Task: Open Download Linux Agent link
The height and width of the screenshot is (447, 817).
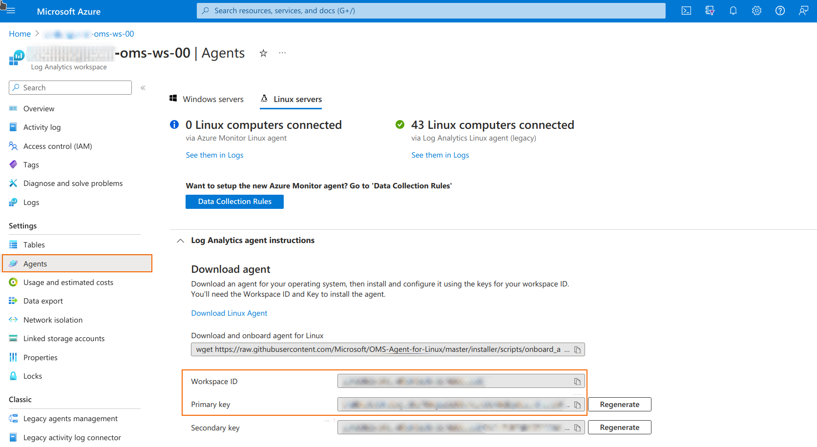Action: click(229, 313)
